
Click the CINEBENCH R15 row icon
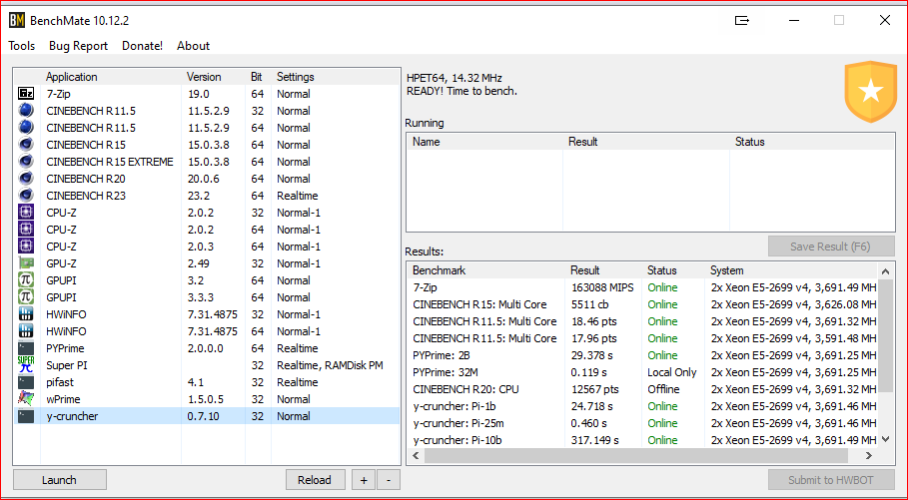pyautogui.click(x=26, y=145)
